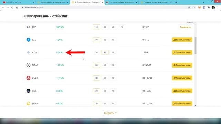The height and width of the screenshot is (124, 221).
Task: Click the 0.01LUNA minimum amount
Action: [x=147, y=103]
